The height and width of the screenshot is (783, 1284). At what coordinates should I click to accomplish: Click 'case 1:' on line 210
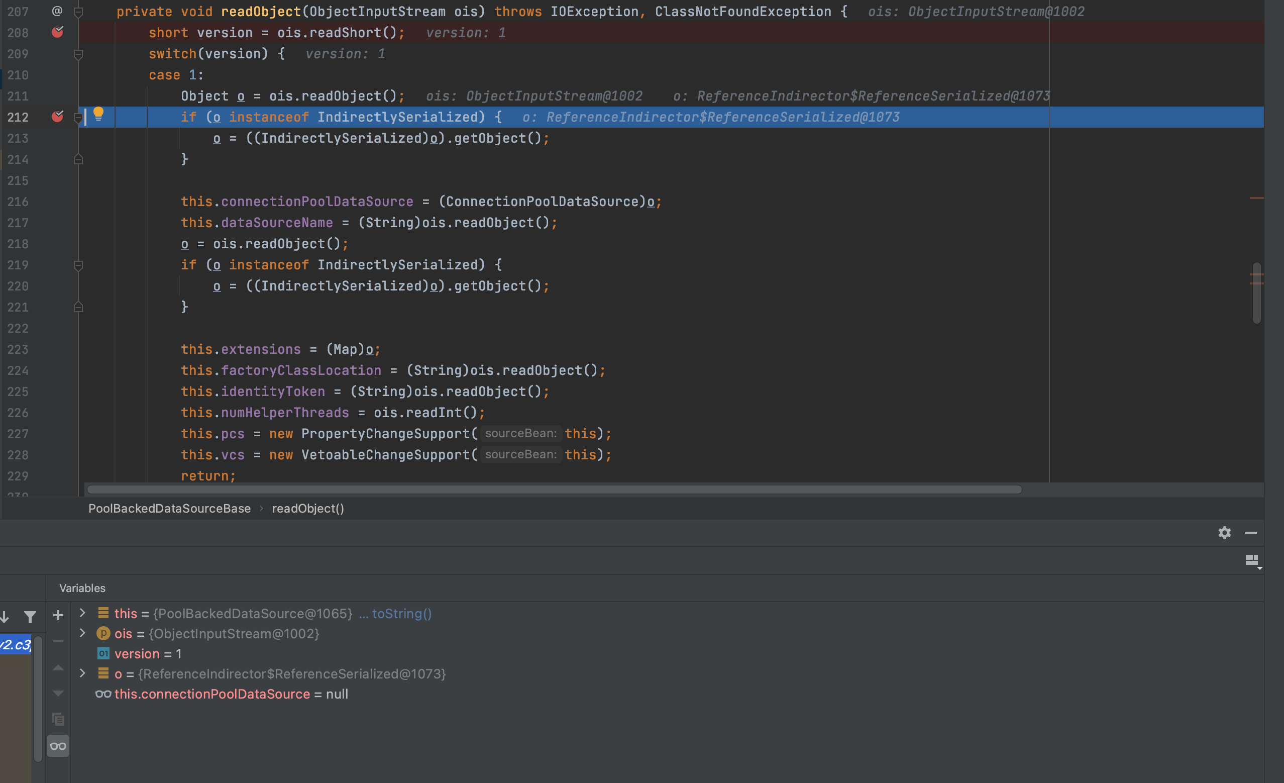tap(176, 75)
